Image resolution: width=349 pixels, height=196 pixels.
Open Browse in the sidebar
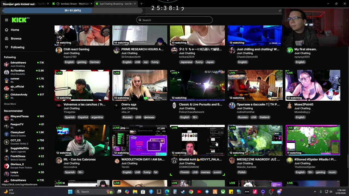coord(16,39)
